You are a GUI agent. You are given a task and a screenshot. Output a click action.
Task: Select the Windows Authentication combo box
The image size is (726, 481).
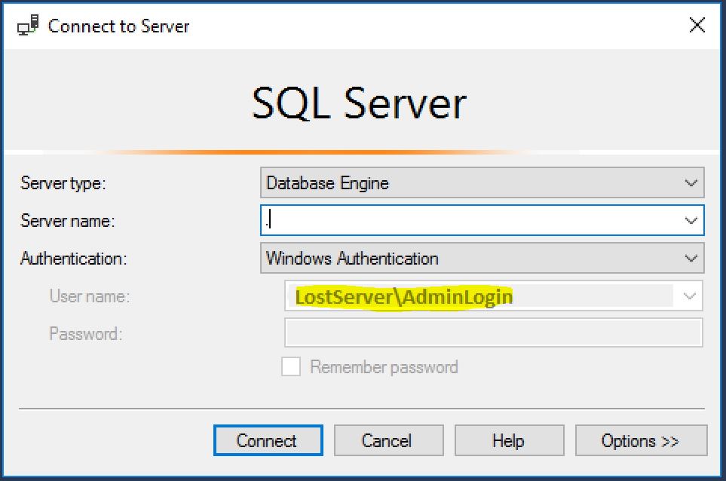point(467,259)
